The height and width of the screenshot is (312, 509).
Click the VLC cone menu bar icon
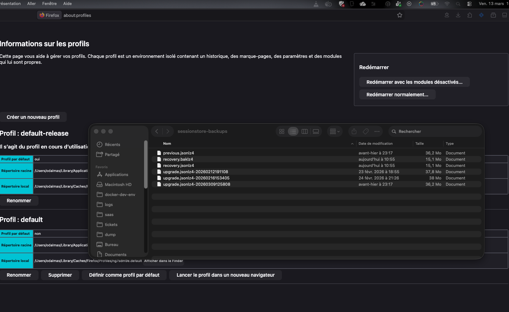316,4
